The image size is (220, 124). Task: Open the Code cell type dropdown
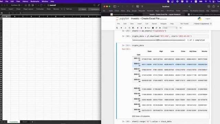170,28
